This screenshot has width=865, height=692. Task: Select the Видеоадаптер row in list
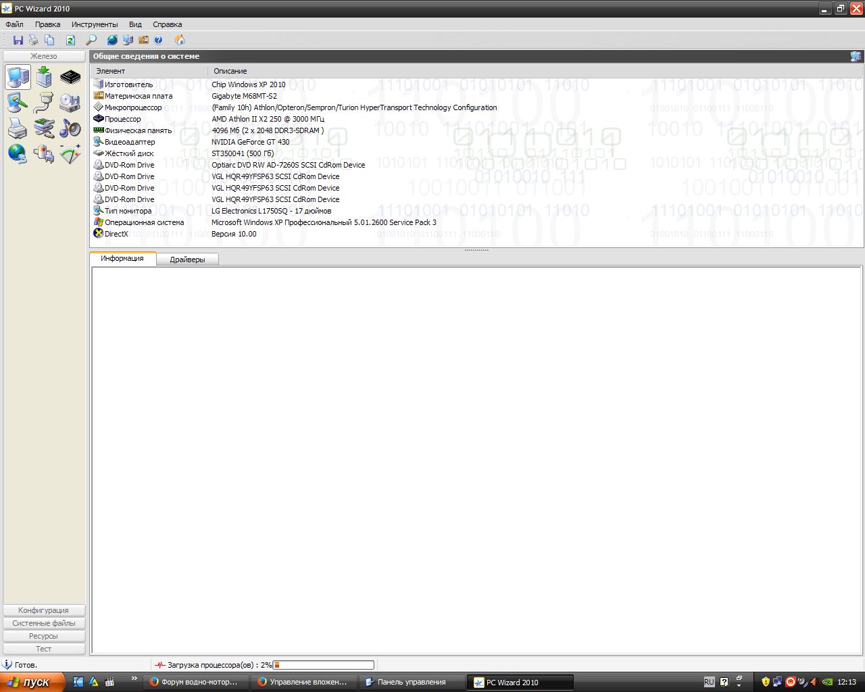130,142
